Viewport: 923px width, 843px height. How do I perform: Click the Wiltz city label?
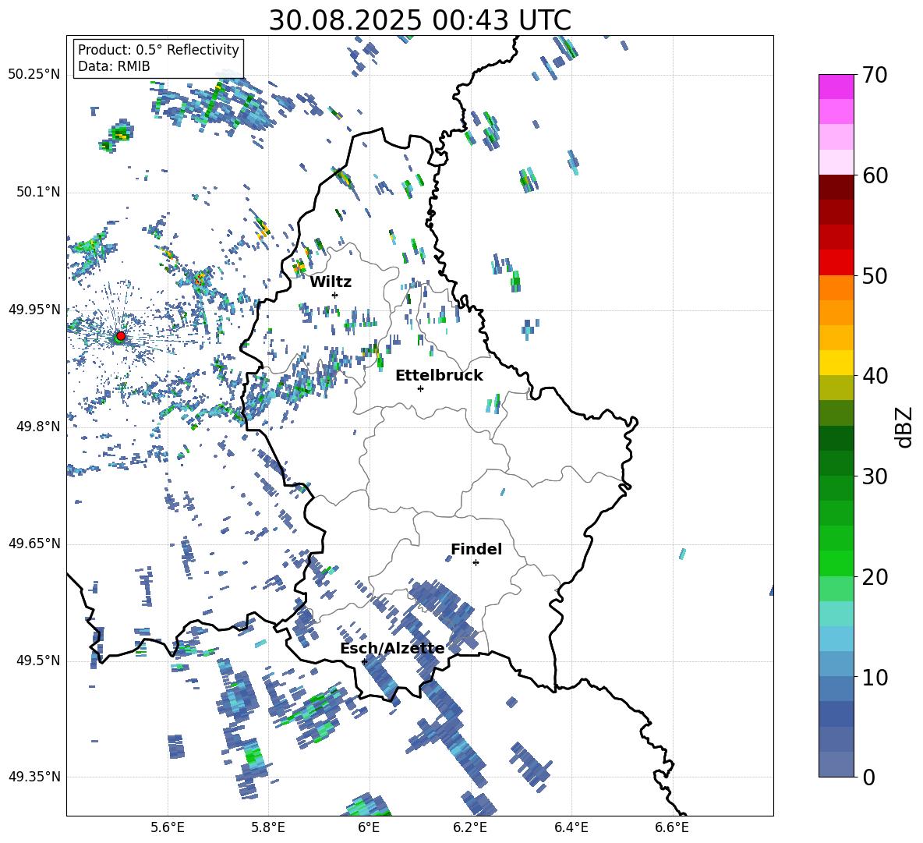pos(331,282)
